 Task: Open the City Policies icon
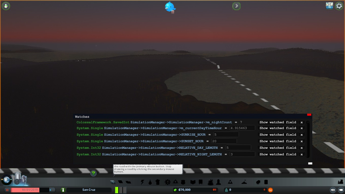coord(266,182)
